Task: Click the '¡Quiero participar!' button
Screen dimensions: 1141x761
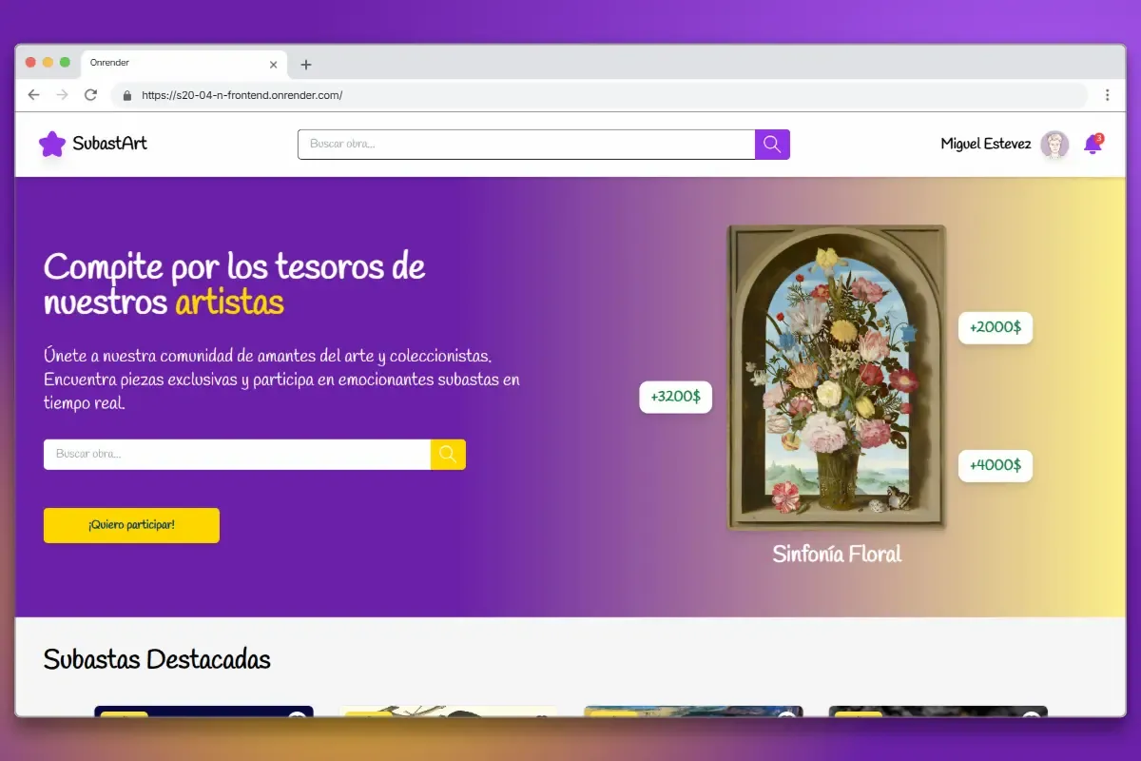Action: (x=131, y=525)
